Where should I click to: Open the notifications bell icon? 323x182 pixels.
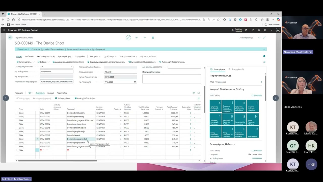pos(259,30)
